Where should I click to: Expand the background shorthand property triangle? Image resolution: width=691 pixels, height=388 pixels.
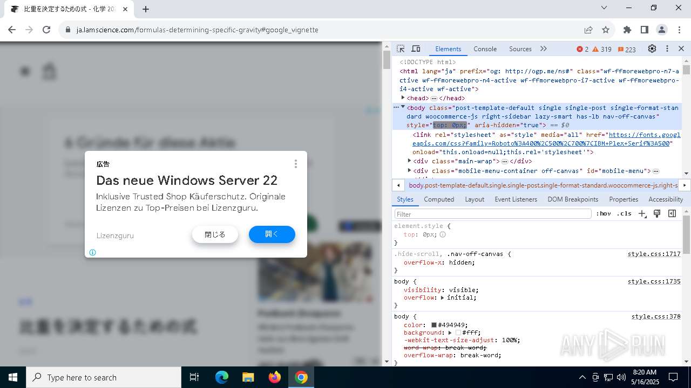coord(451,332)
